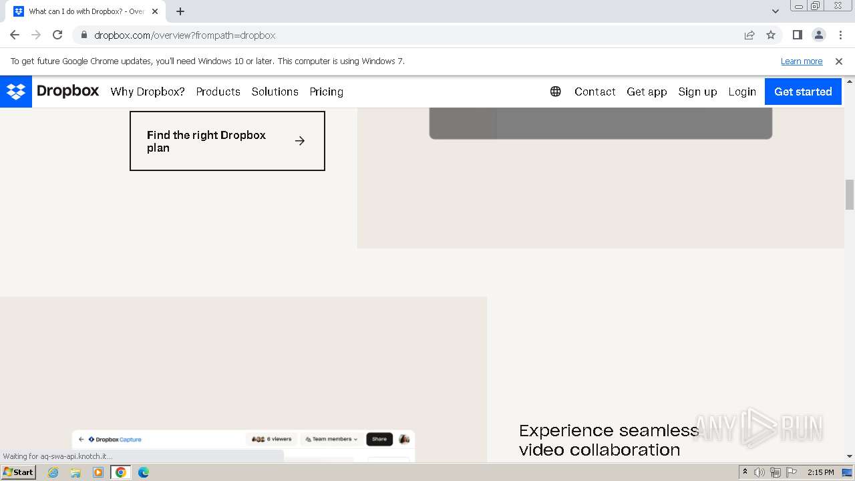Viewport: 855px width, 481px height.
Task: Click the blue Get started button
Action: tap(803, 92)
